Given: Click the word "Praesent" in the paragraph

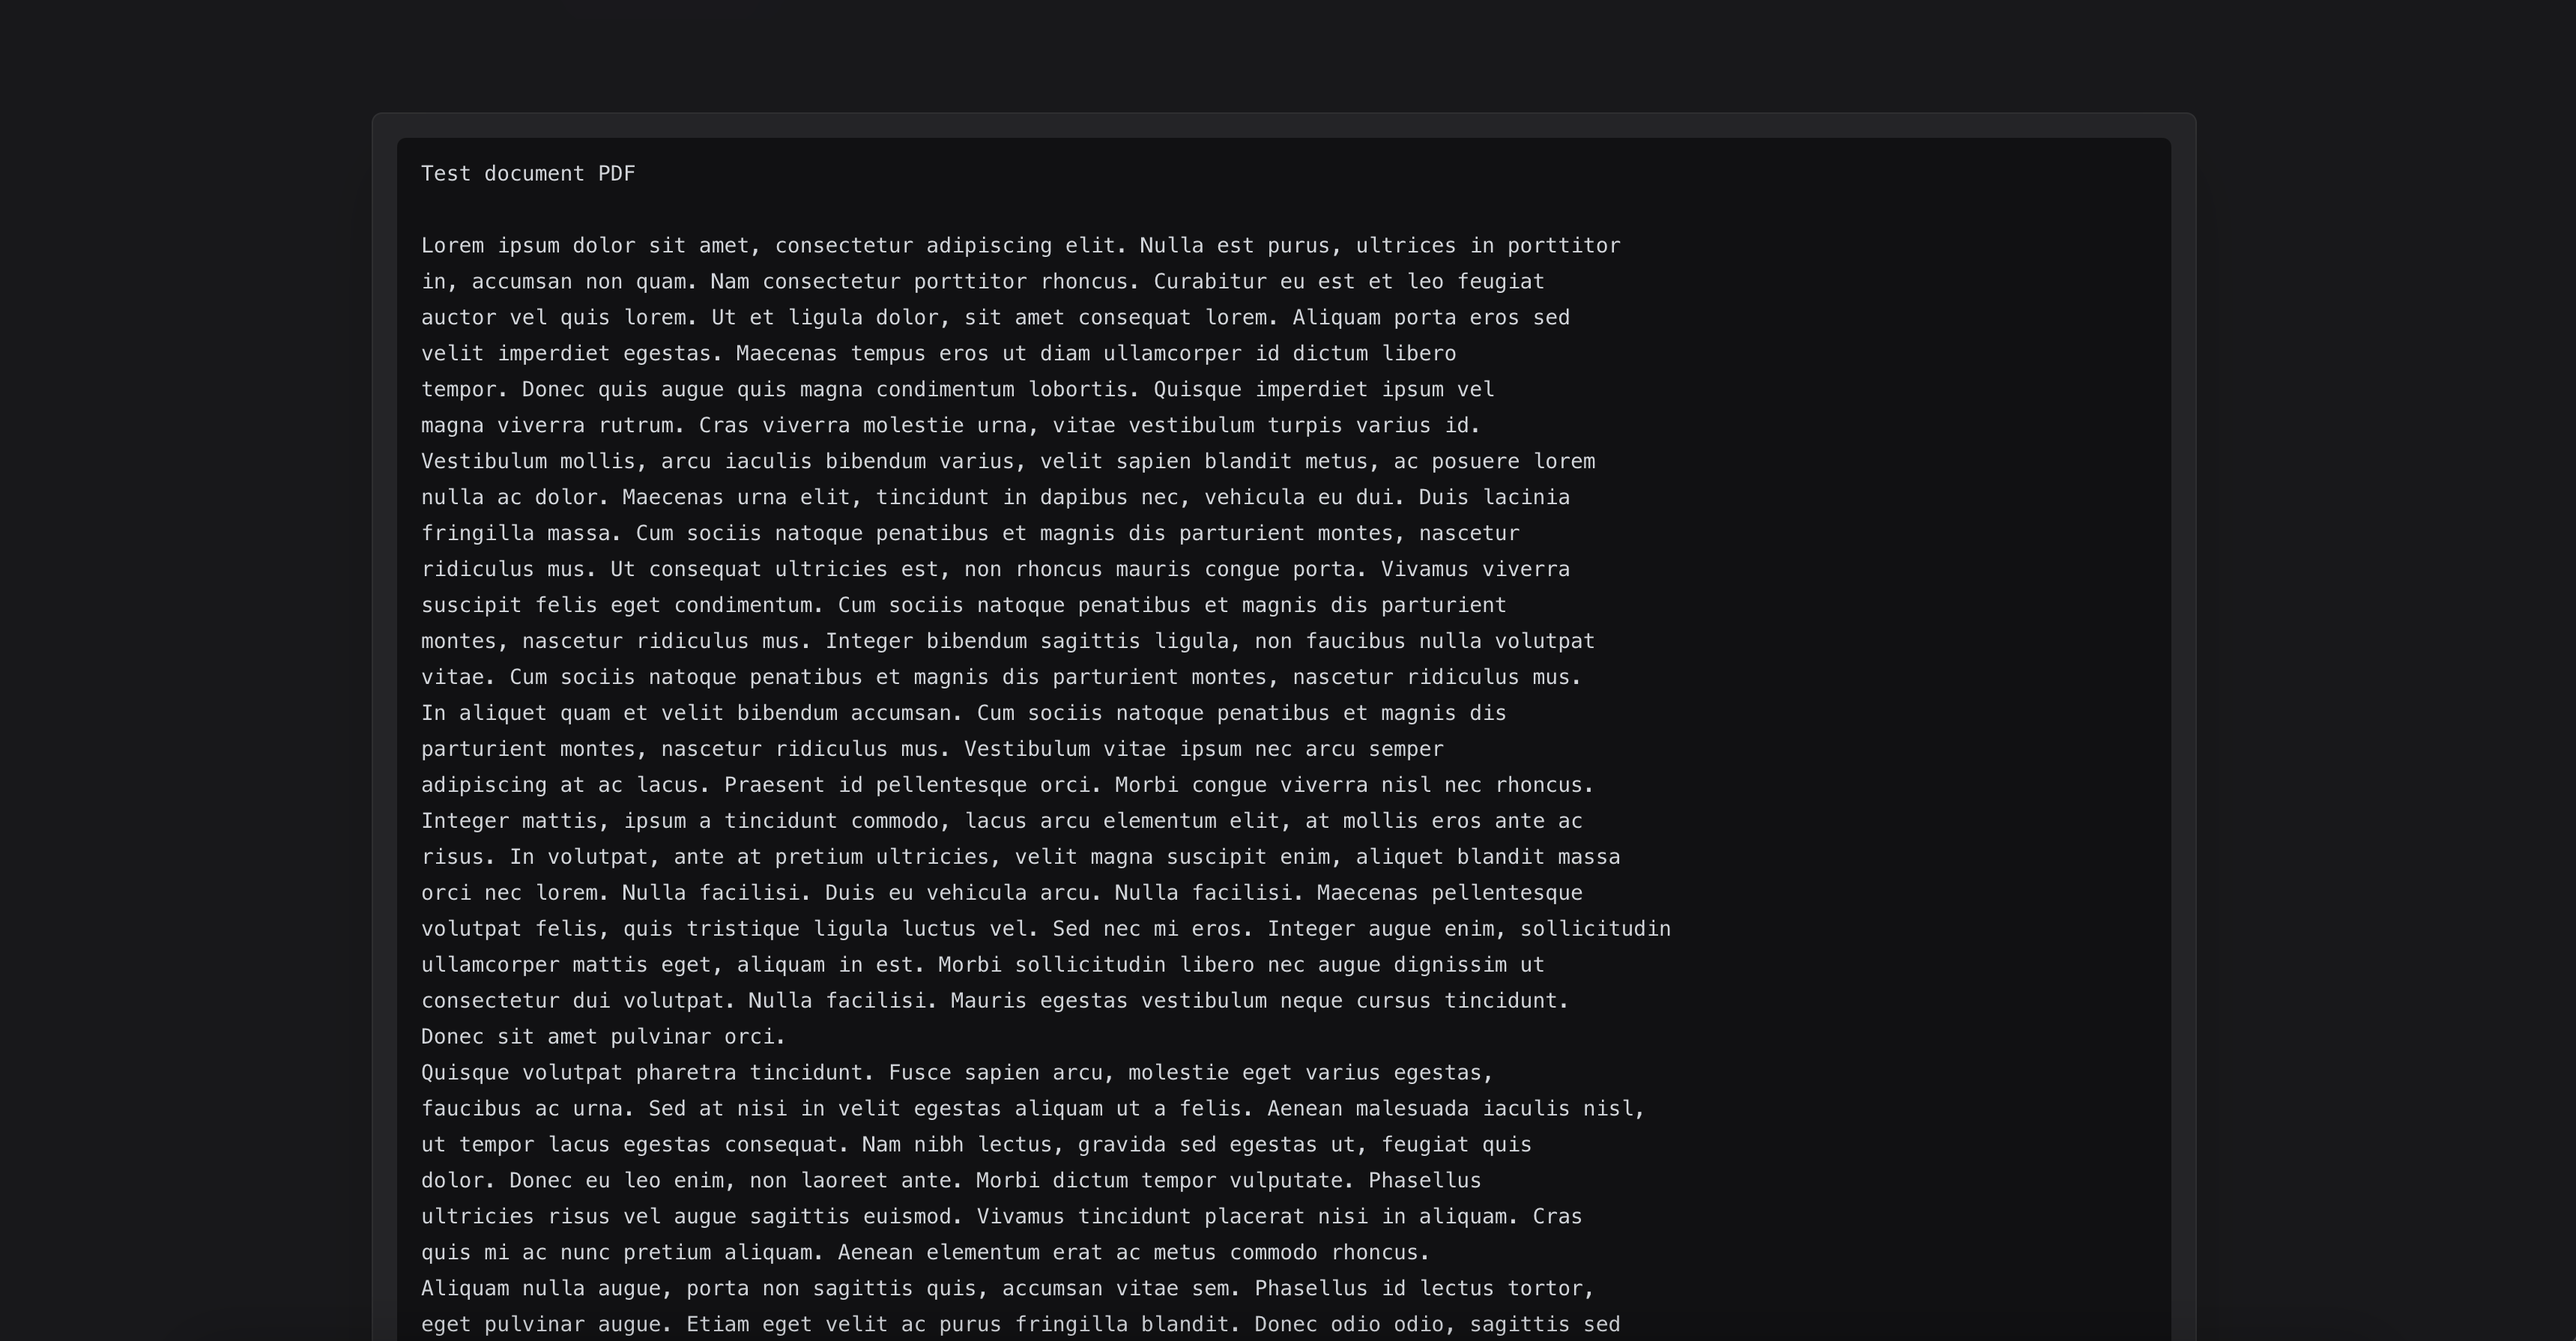Looking at the screenshot, I should click(775, 786).
